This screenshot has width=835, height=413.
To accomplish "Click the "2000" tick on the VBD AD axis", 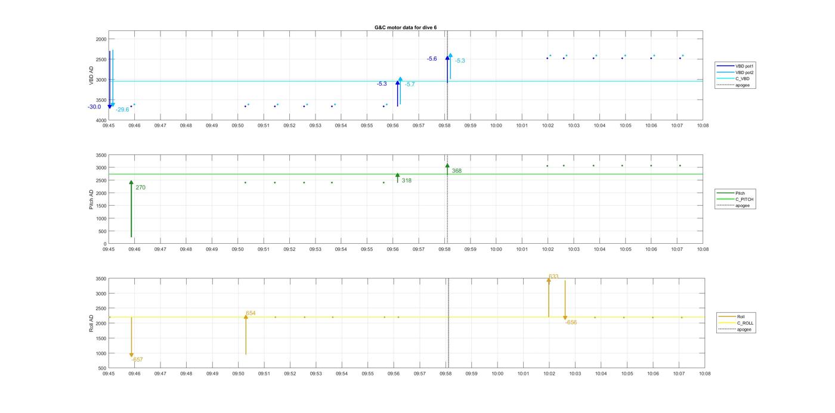I will click(x=101, y=39).
